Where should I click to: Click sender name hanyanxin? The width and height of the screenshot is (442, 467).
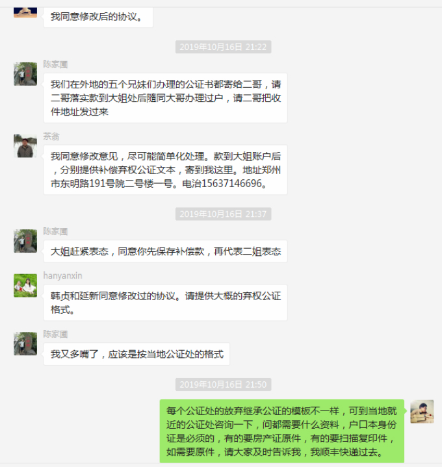pyautogui.click(x=62, y=276)
